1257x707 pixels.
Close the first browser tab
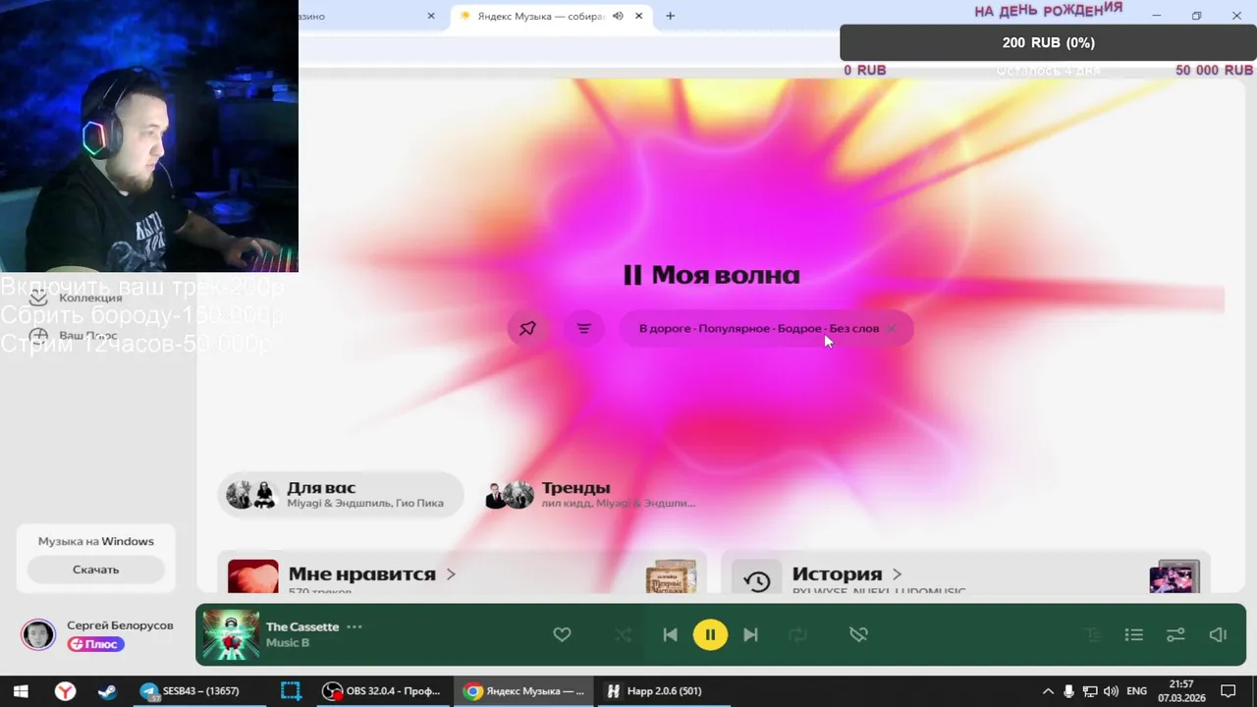click(430, 16)
